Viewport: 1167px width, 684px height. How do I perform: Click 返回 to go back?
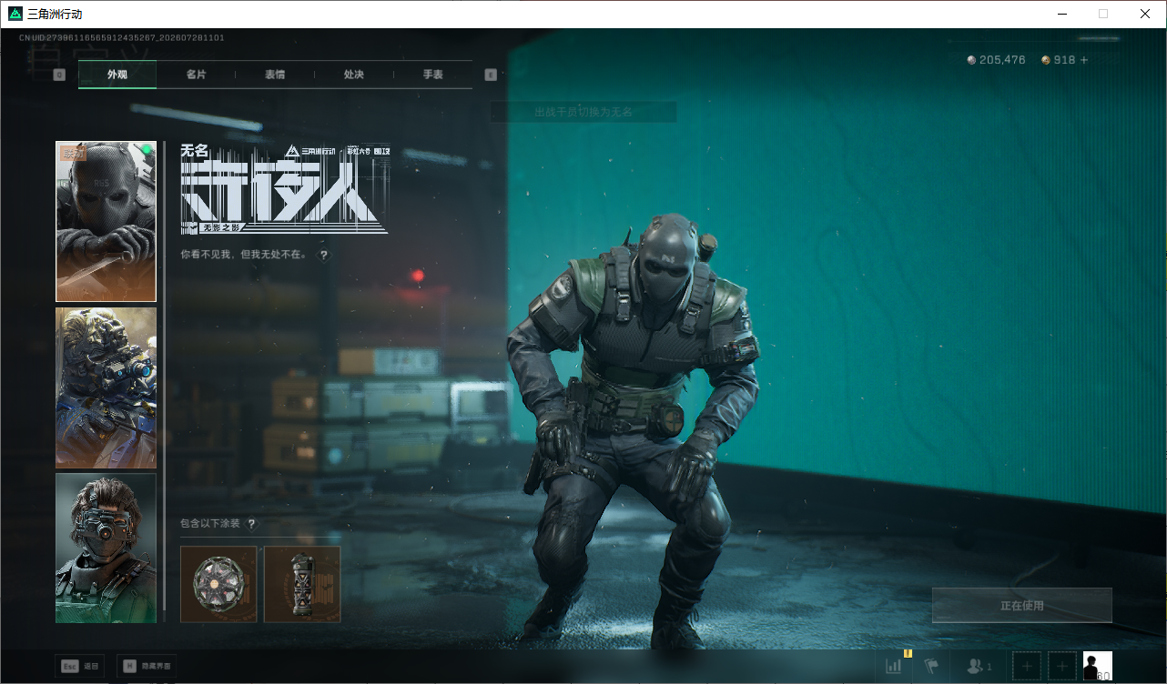(x=79, y=667)
